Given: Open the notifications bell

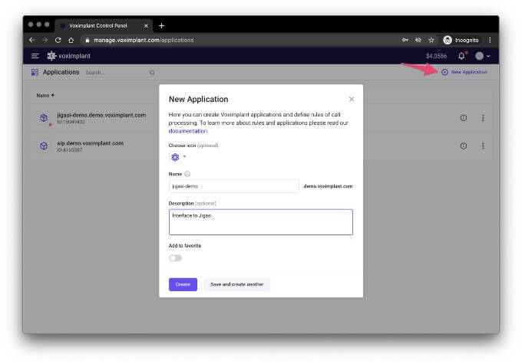Looking at the screenshot, I should click(x=461, y=56).
